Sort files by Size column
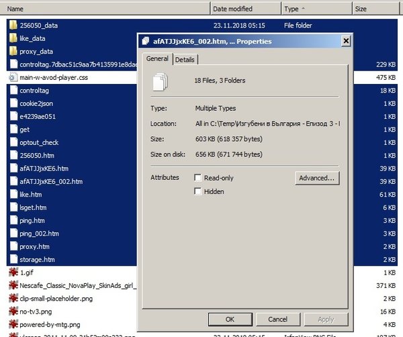403x337 pixels. click(x=375, y=9)
